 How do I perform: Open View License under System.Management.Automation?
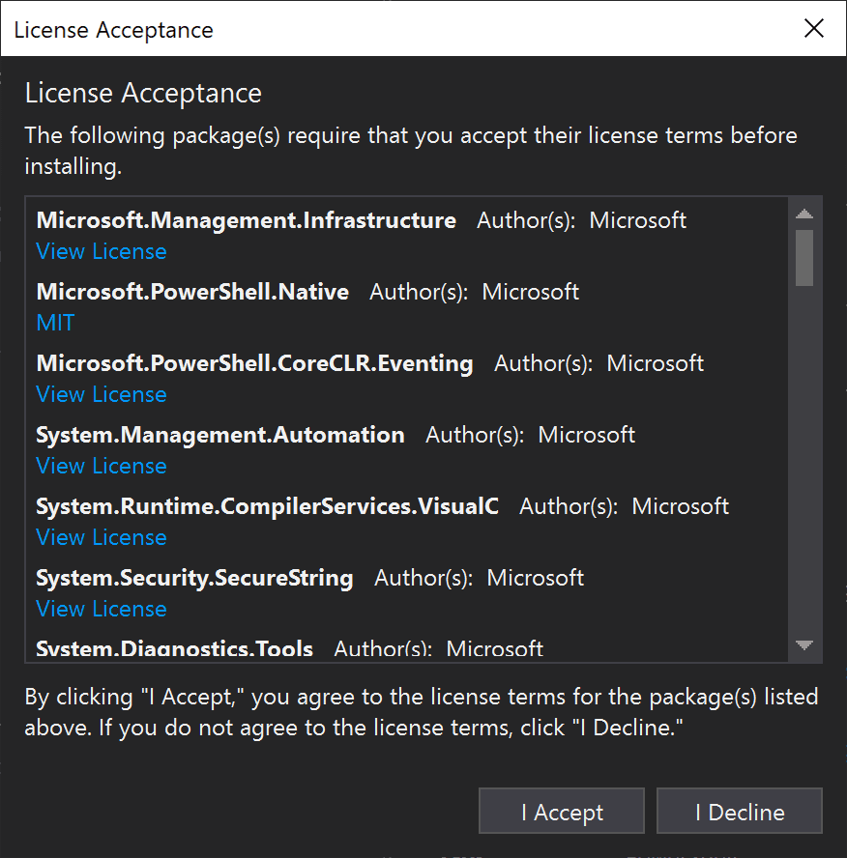pos(102,466)
